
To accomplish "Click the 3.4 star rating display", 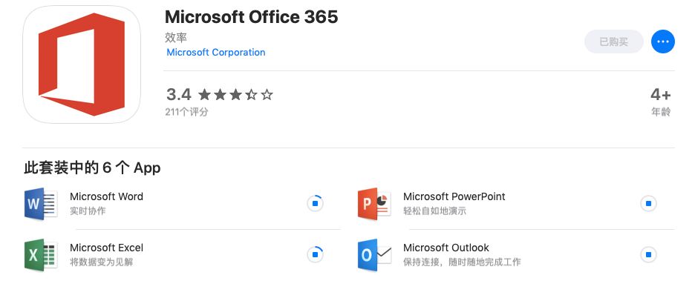I will (220, 95).
